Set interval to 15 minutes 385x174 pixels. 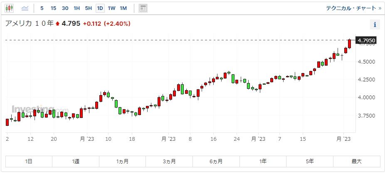pos(53,8)
